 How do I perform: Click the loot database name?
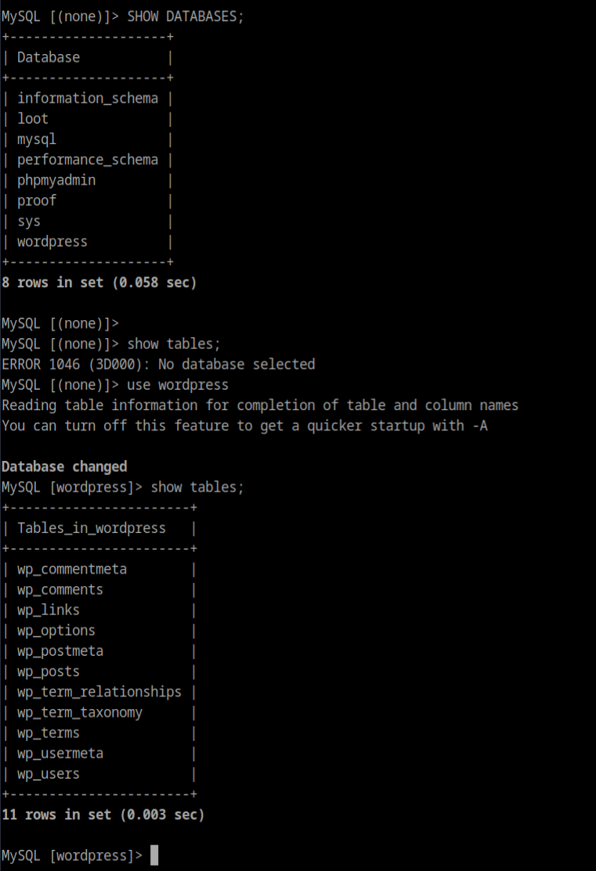(x=33, y=119)
